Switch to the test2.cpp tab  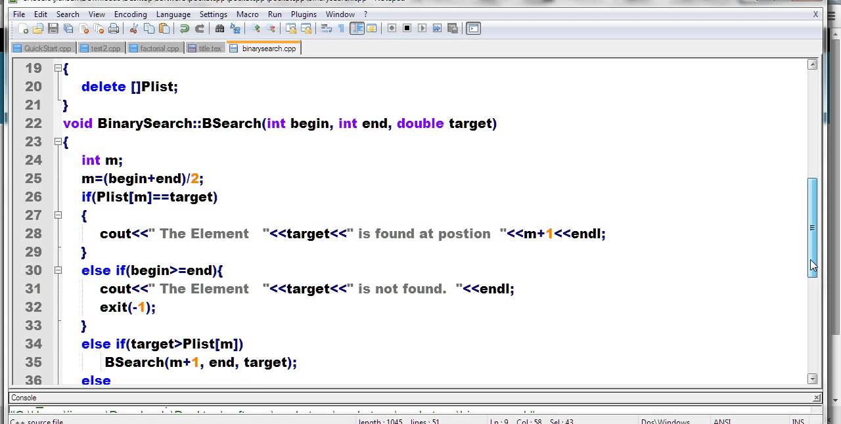coord(101,48)
